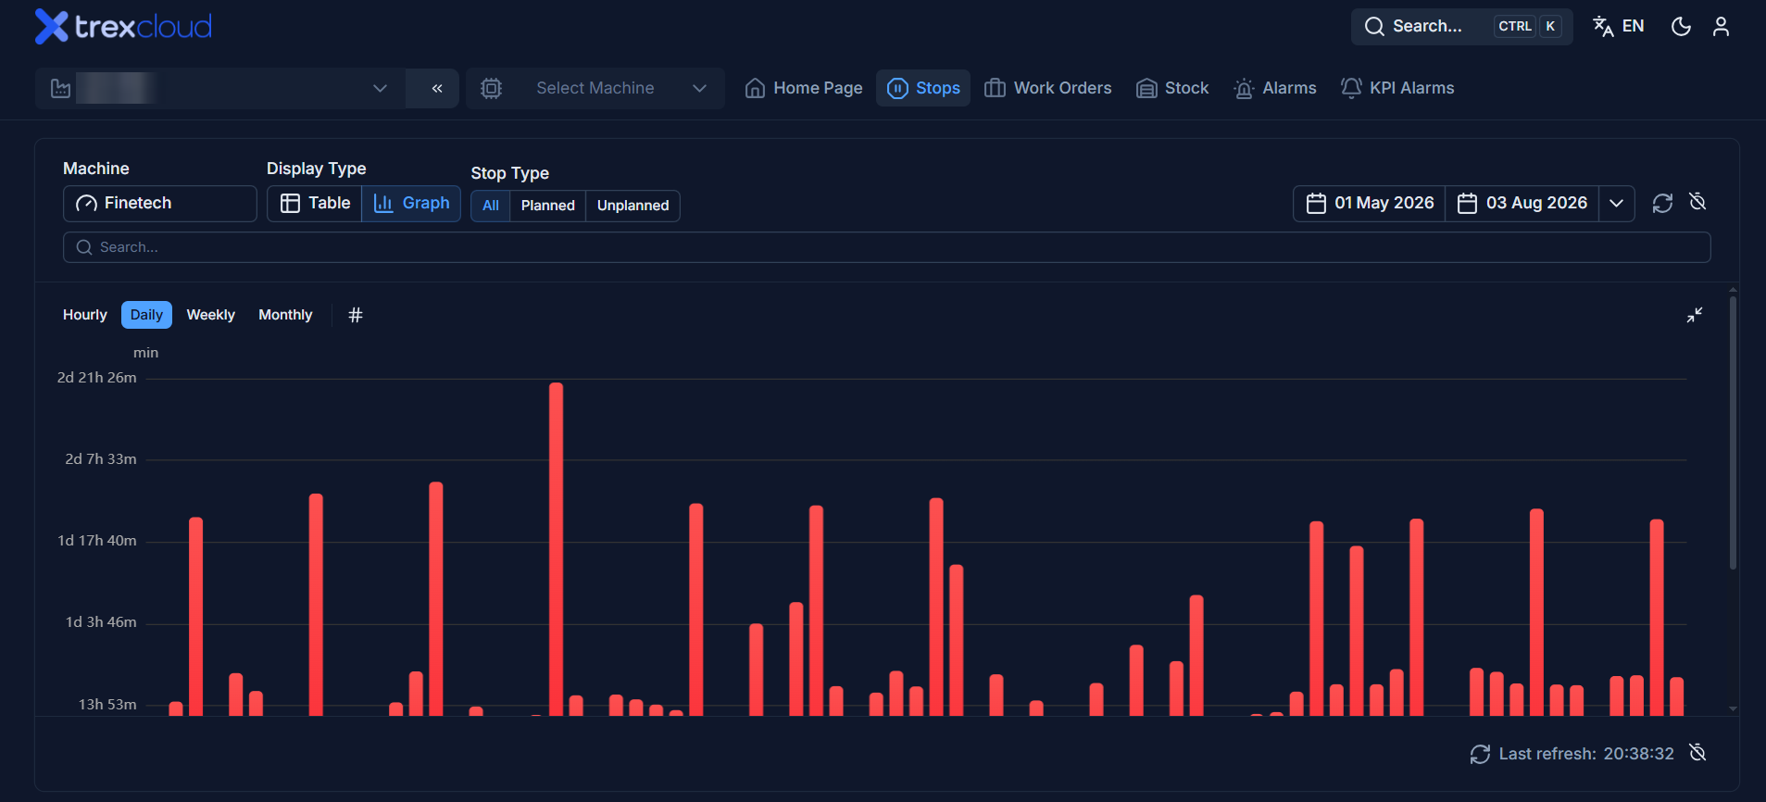Switch display type to Table

click(315, 203)
